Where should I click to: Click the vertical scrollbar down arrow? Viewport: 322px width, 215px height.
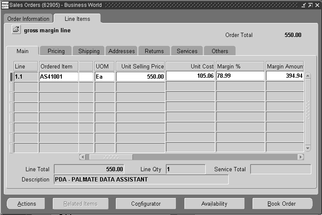point(308,148)
